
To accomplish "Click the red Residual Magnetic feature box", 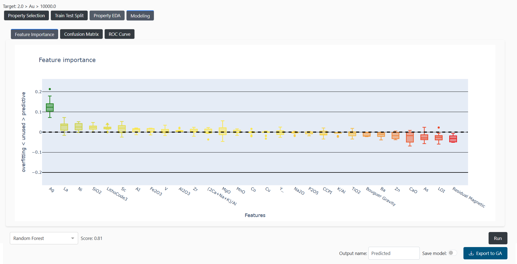I will click(x=453, y=139).
